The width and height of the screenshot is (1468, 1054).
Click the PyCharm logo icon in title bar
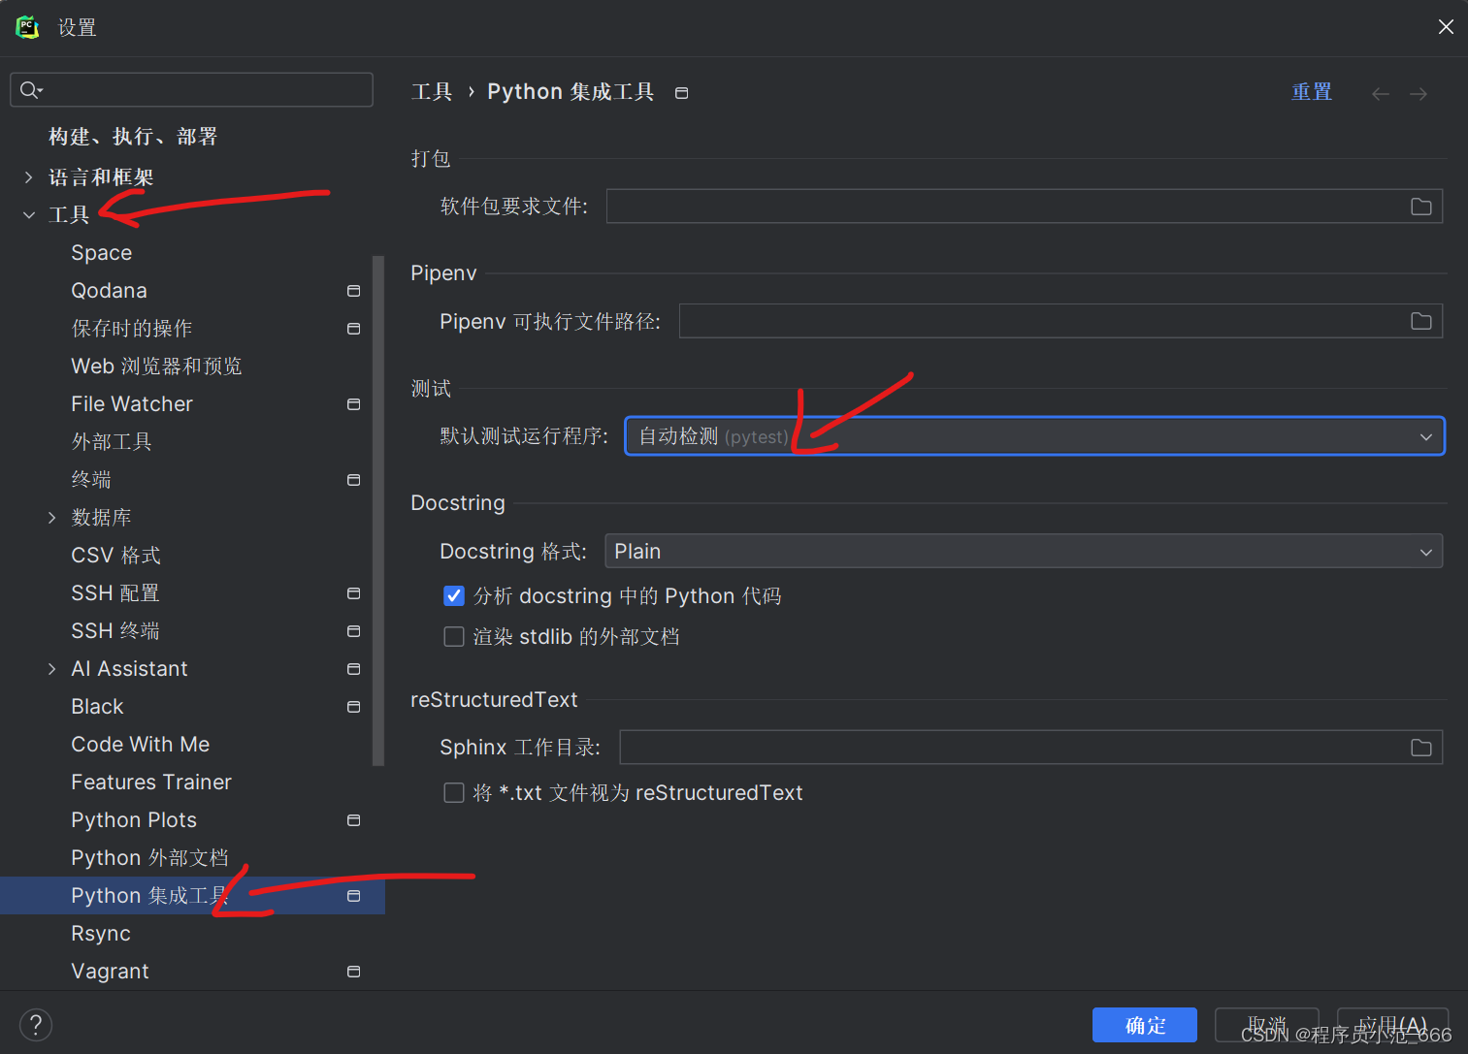tap(27, 27)
